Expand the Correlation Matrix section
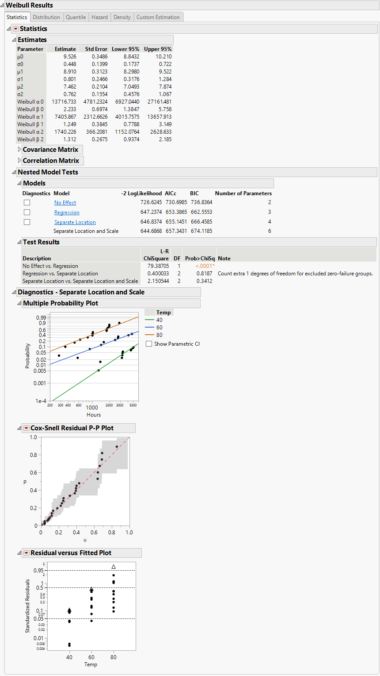The height and width of the screenshot is (676, 380). pos(19,160)
